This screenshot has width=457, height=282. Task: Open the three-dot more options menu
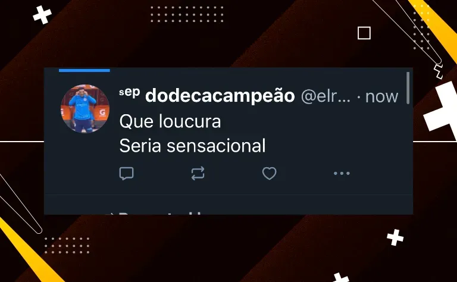tap(342, 173)
